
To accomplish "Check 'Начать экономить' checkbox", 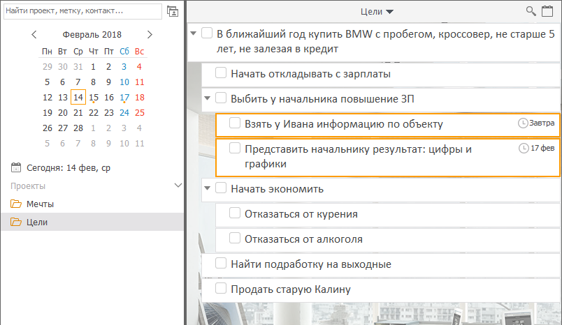I will [221, 188].
